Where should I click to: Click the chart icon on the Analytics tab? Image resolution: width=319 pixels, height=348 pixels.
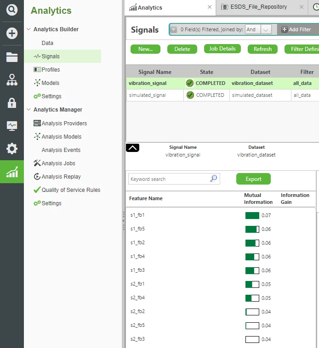click(133, 7)
